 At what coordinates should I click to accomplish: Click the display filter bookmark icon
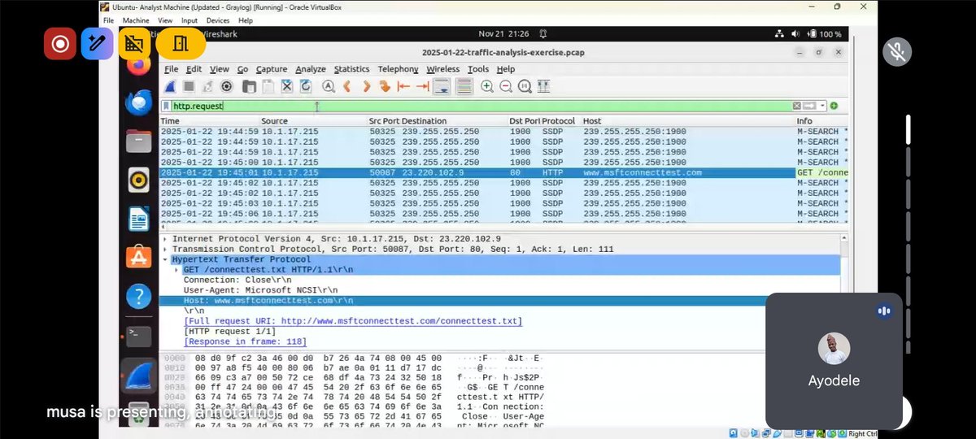[166, 106]
